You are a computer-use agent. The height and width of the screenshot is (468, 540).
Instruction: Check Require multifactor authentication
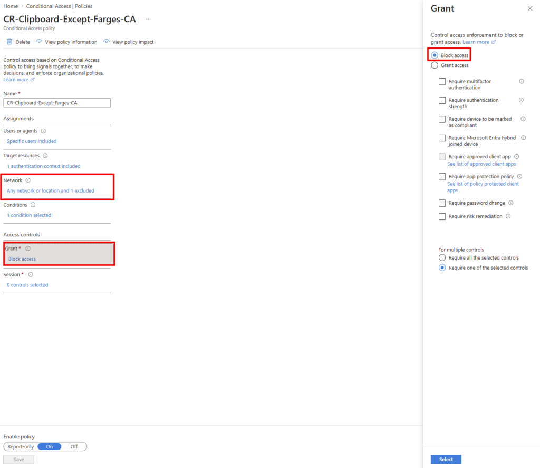[x=442, y=81]
